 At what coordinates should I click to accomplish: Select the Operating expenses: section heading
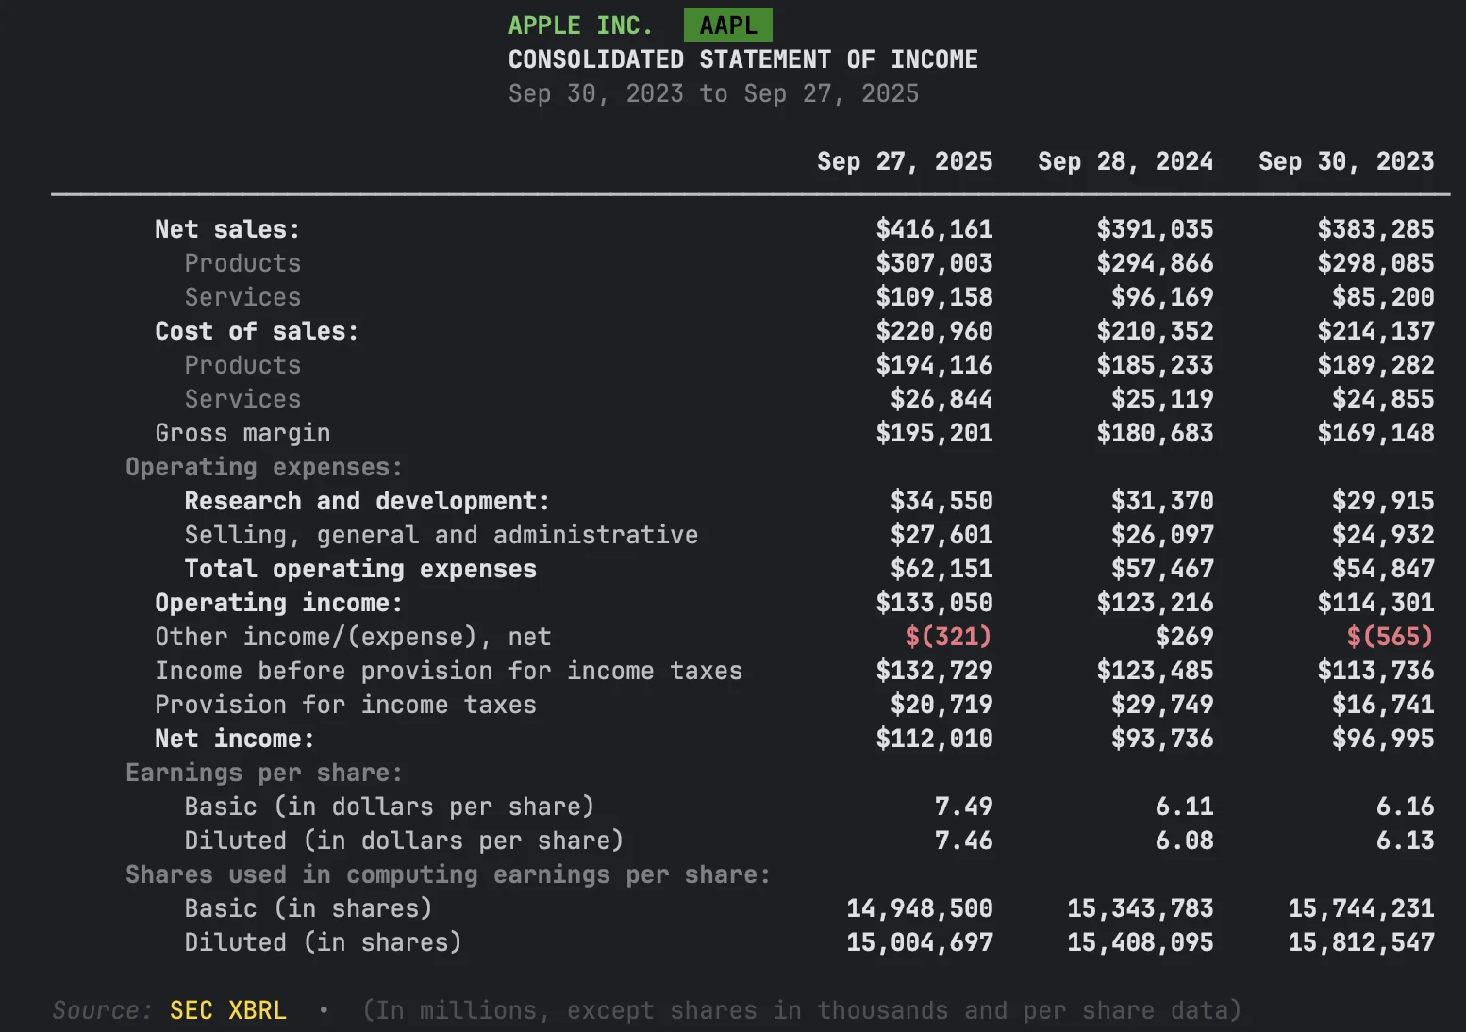[x=264, y=467]
